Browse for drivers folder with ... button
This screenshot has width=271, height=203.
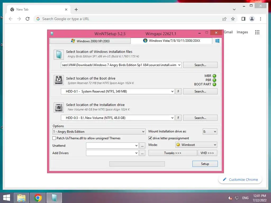(142, 153)
